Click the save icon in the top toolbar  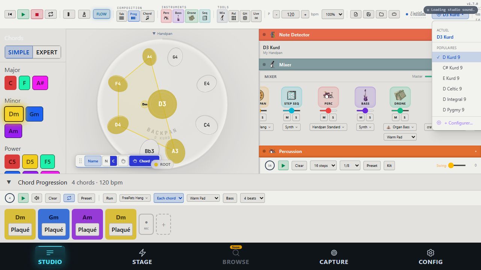coord(369,14)
